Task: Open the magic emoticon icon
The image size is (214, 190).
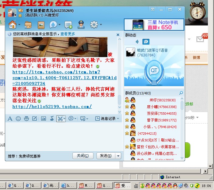Action: (x=26, y=119)
